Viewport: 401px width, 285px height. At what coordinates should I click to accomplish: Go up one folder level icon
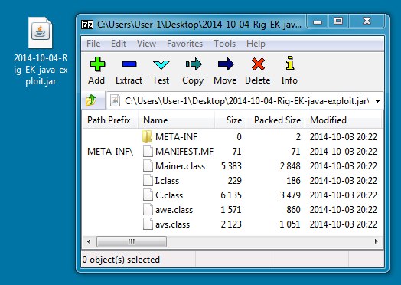coord(91,100)
